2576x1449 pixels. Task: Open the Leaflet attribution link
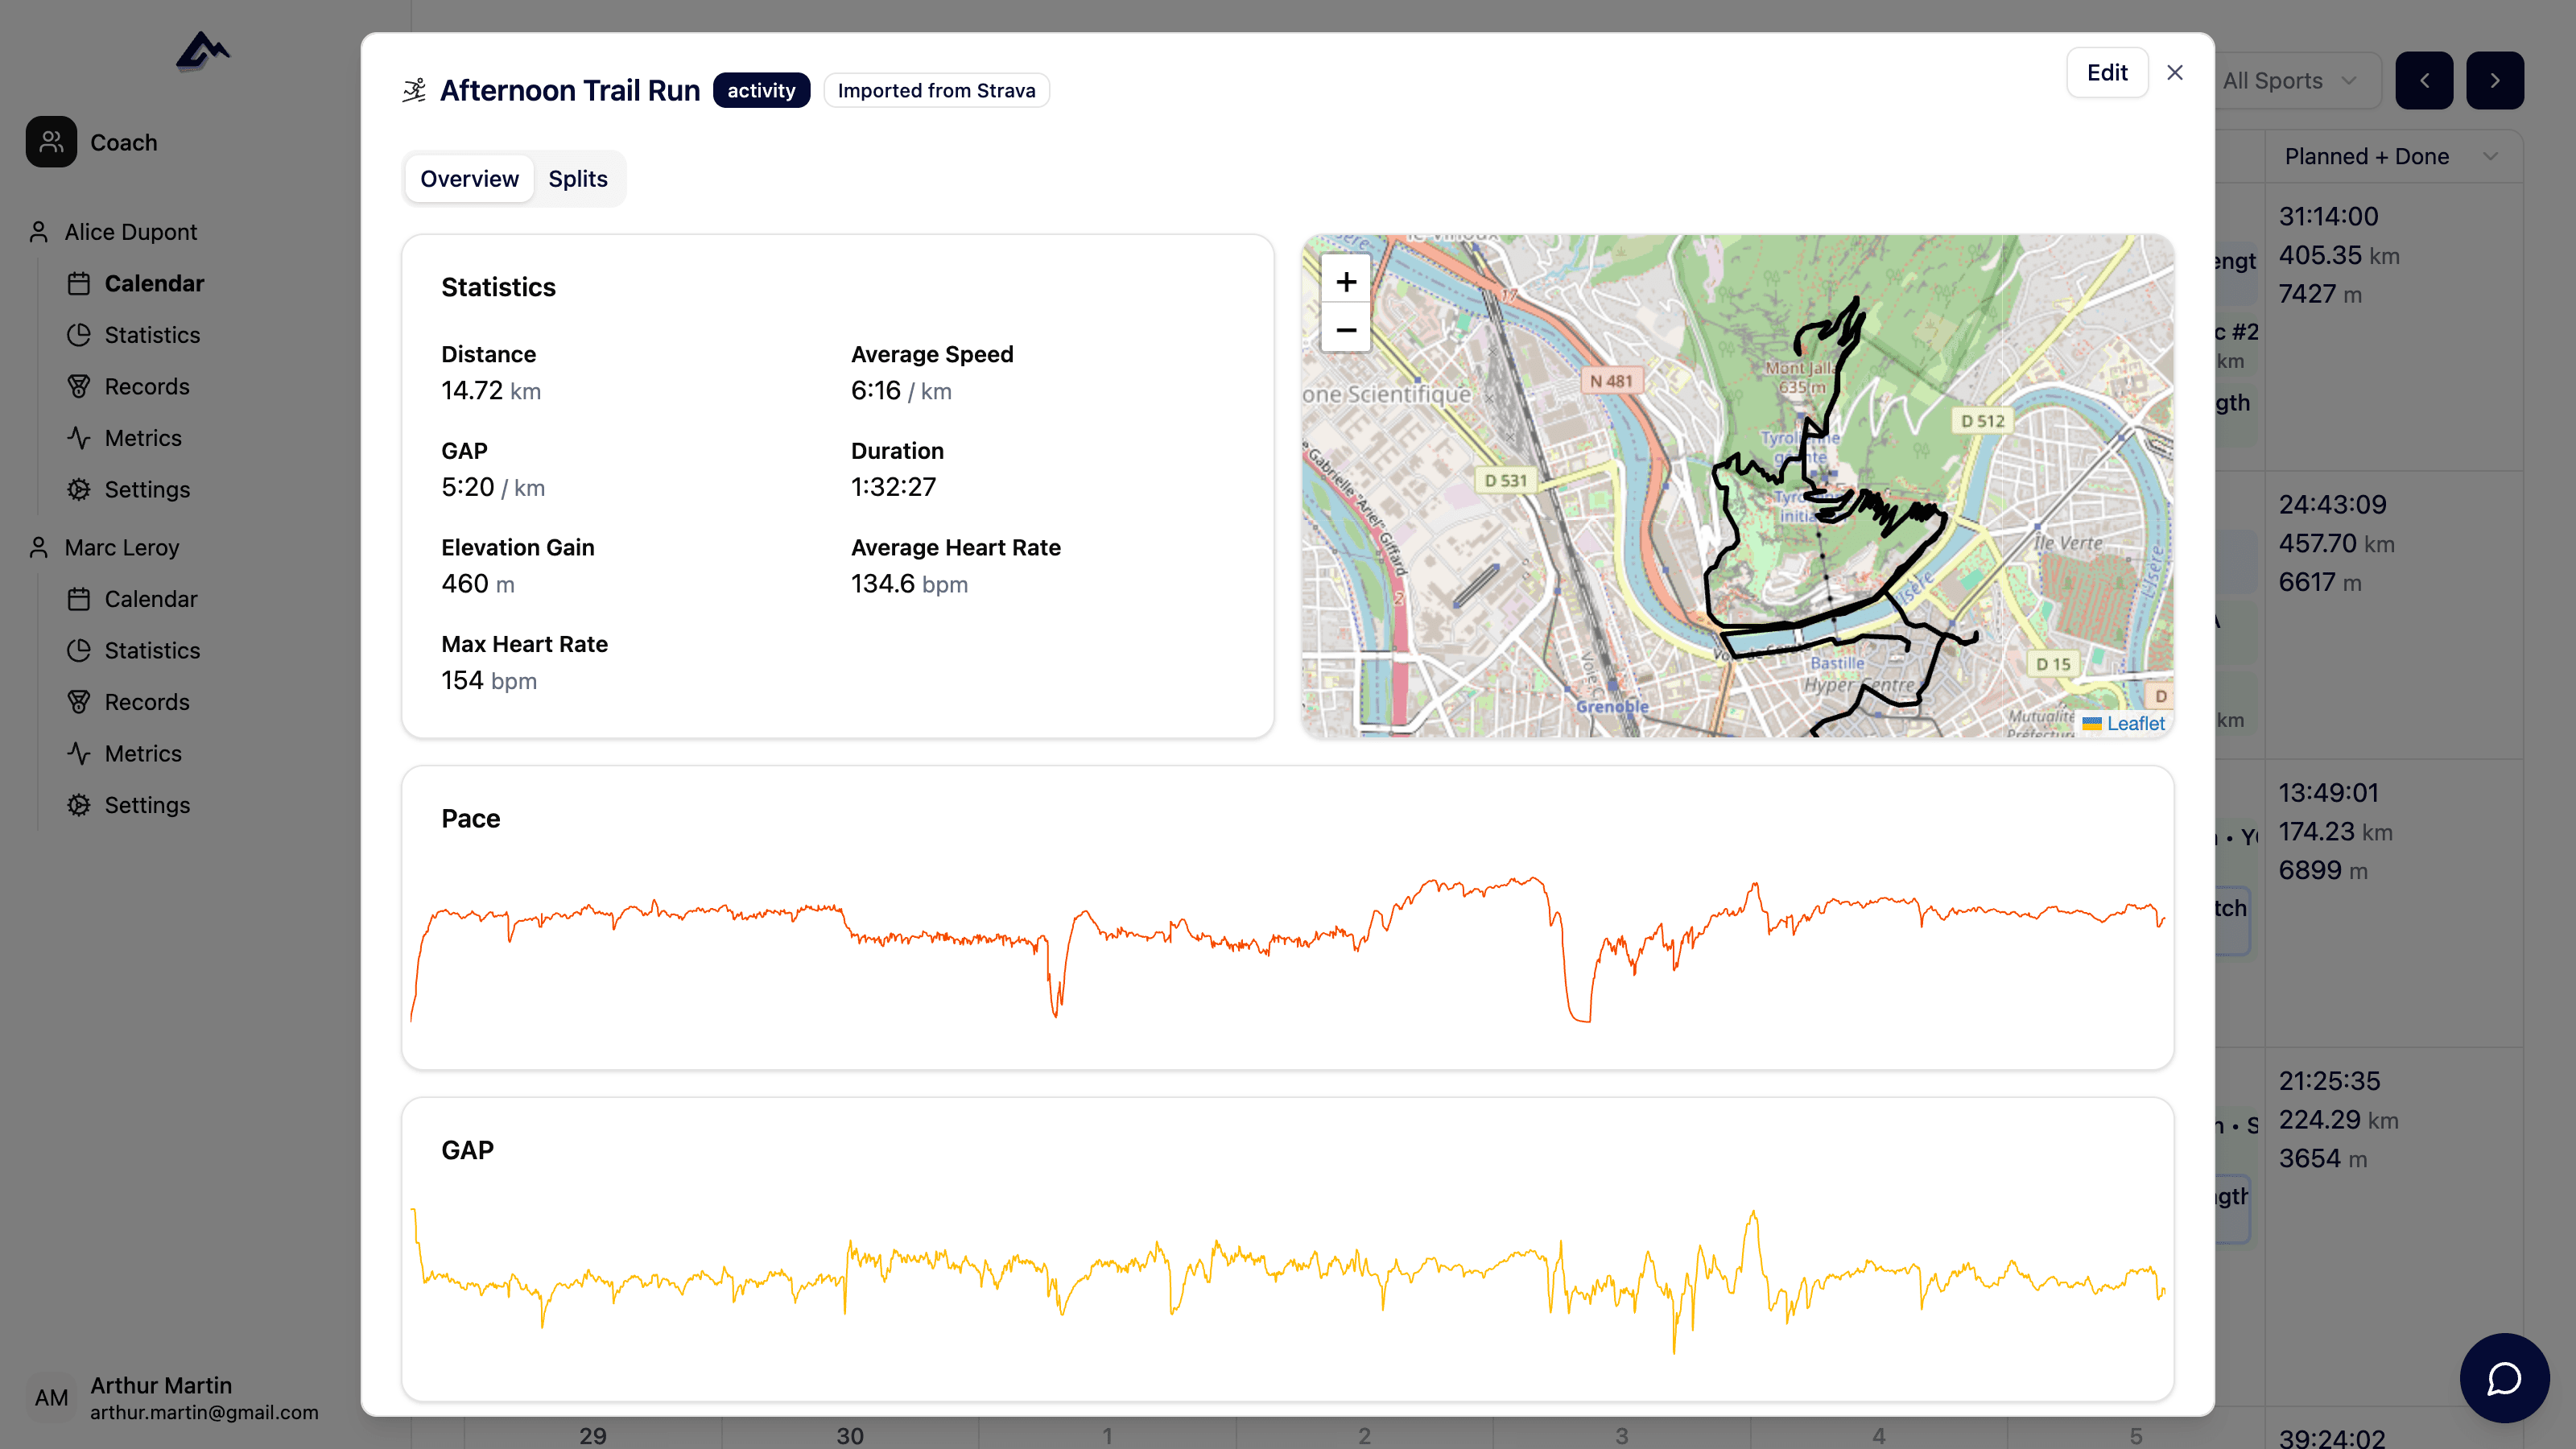point(2135,723)
